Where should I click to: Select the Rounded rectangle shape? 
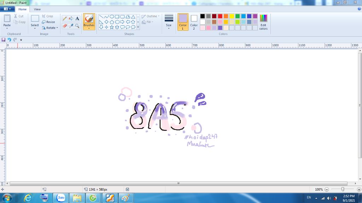pyautogui.click(x=122, y=17)
